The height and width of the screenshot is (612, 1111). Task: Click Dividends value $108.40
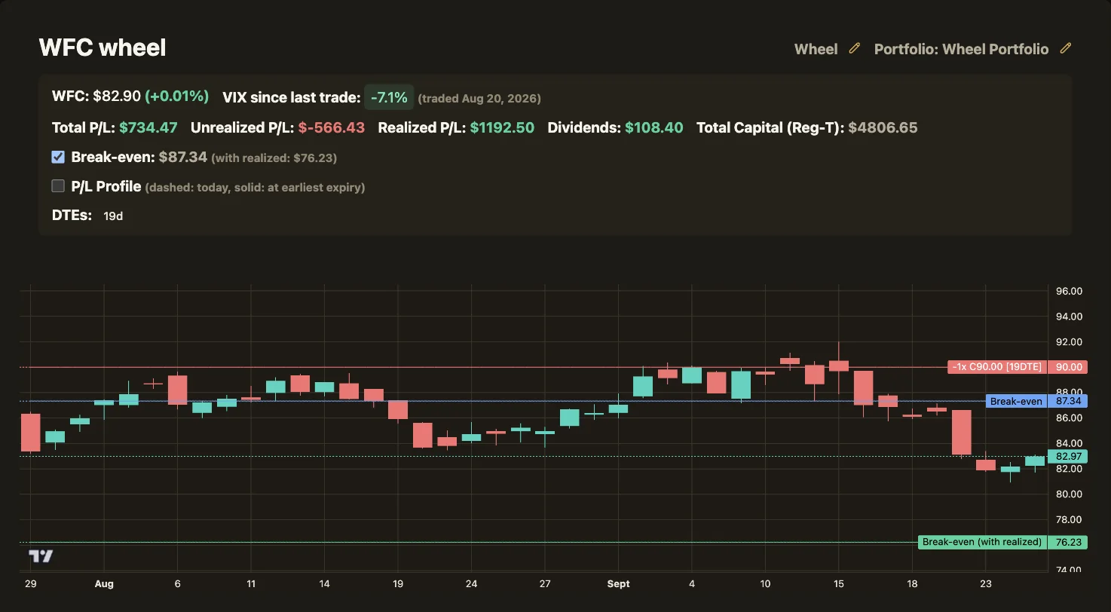pyautogui.click(x=654, y=127)
